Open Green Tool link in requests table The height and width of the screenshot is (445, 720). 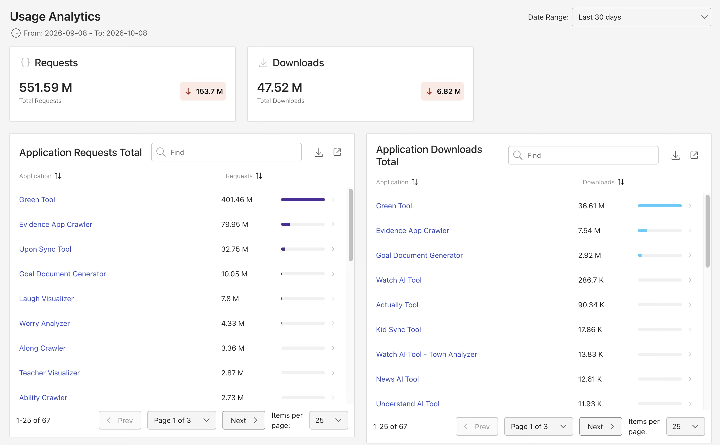point(37,200)
